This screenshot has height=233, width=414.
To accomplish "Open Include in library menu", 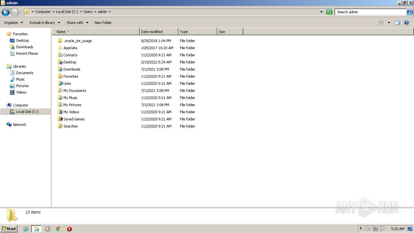I will pyautogui.click(x=45, y=23).
